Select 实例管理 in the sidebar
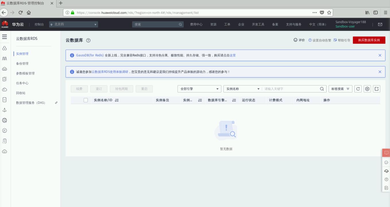 22,54
